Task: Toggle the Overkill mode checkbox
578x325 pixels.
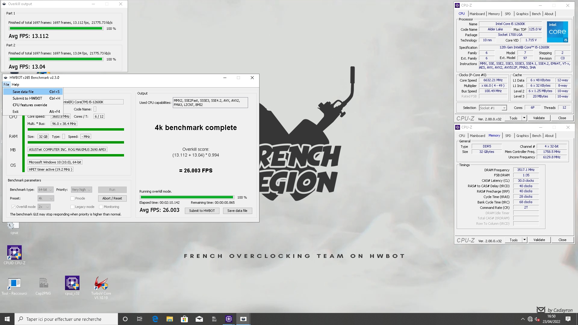Action: [13, 207]
